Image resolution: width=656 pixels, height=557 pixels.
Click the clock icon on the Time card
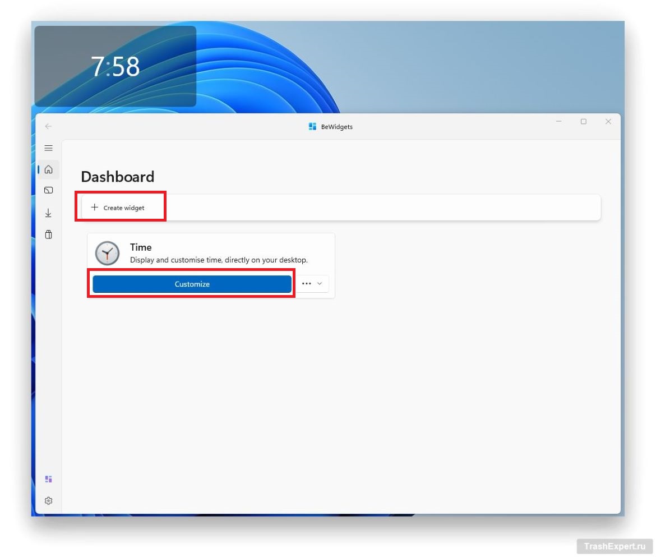(x=107, y=253)
